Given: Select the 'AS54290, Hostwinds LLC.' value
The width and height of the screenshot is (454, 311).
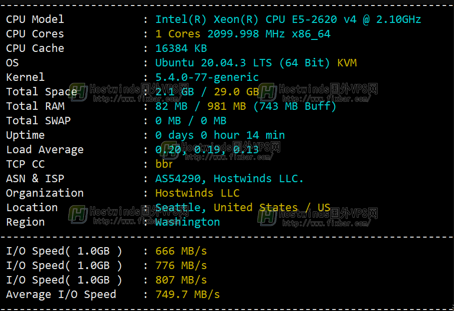Looking at the screenshot, I should tap(229, 179).
